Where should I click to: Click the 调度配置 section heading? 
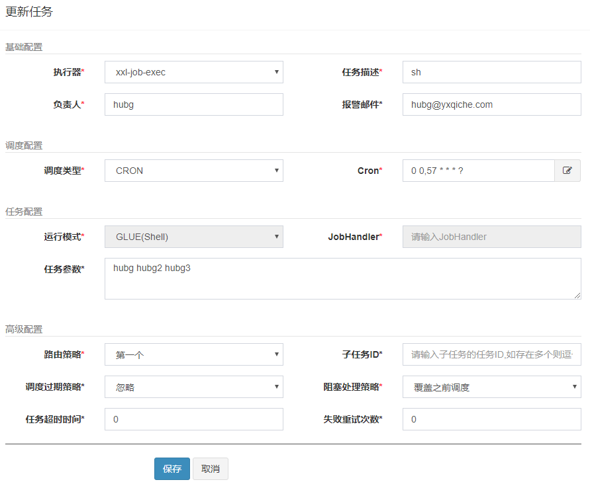point(24,145)
